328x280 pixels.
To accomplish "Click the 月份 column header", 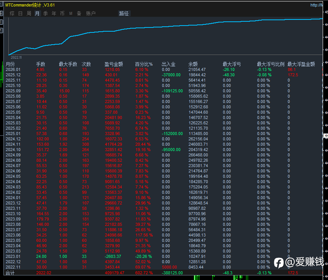I will 10,64.
